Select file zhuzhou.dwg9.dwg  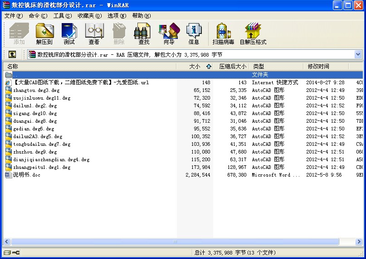[x=35, y=152]
